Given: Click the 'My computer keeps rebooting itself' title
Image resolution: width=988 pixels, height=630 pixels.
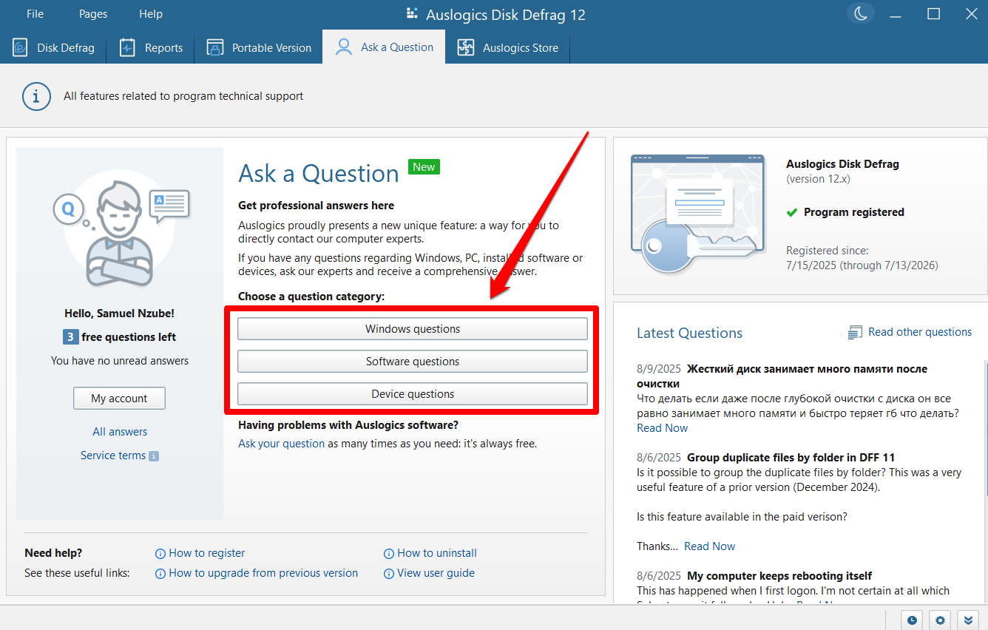Looking at the screenshot, I should [779, 576].
